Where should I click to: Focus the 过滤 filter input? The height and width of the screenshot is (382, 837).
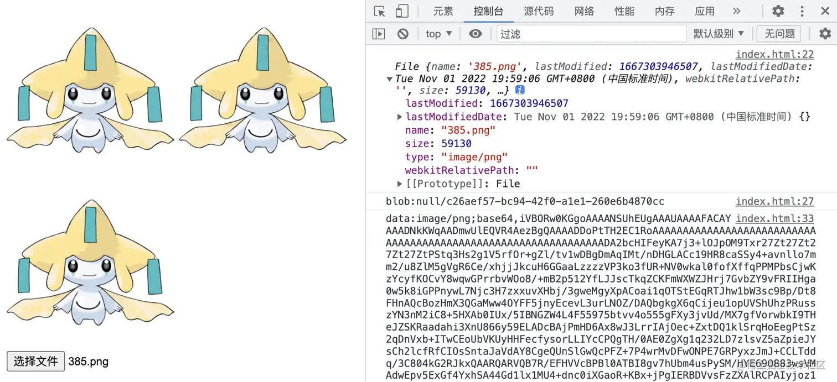(x=591, y=34)
